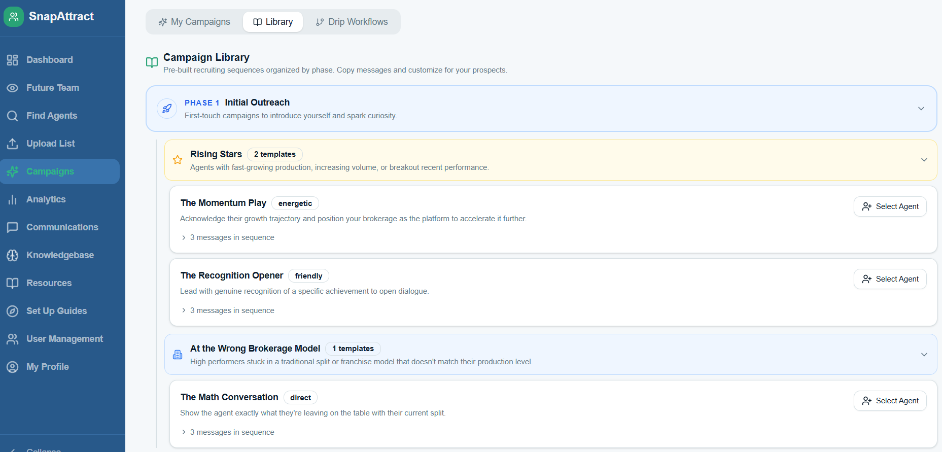942x452 pixels.
Task: Open the Drip Workflows tab
Action: [x=352, y=22]
